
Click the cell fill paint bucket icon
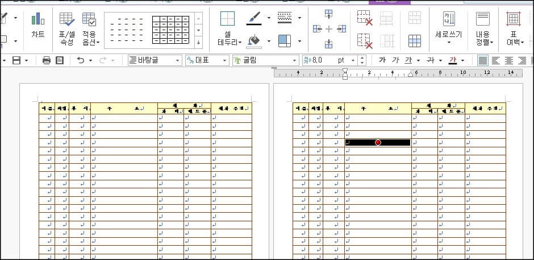[x=254, y=41]
